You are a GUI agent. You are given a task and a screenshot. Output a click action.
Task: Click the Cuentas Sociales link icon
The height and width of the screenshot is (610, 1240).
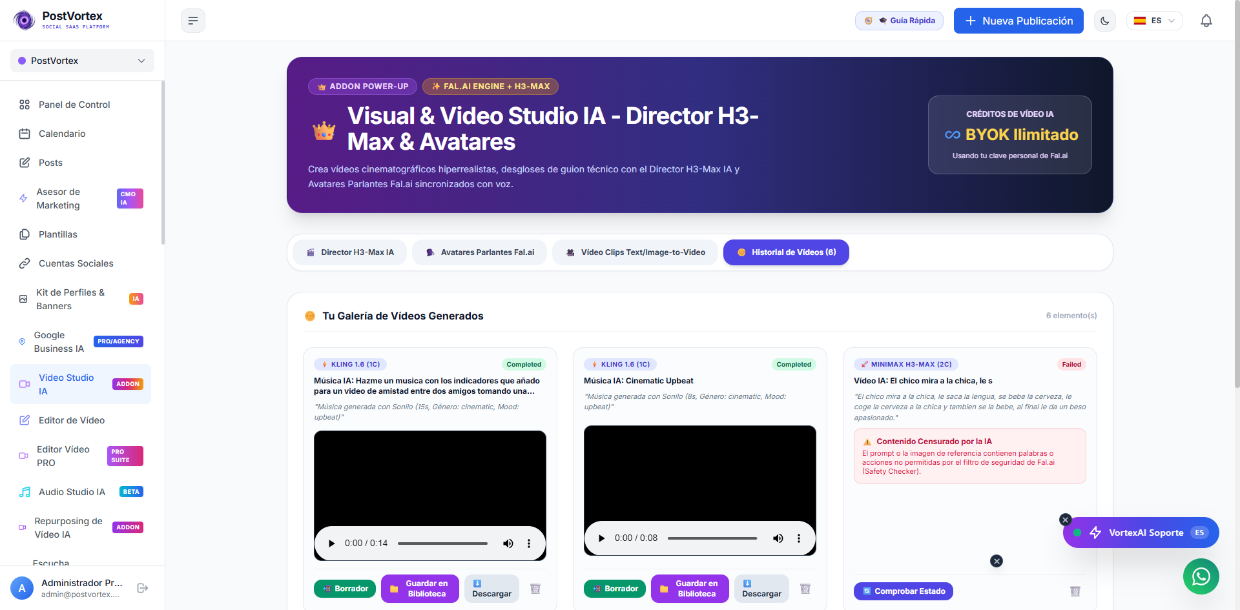pos(25,263)
